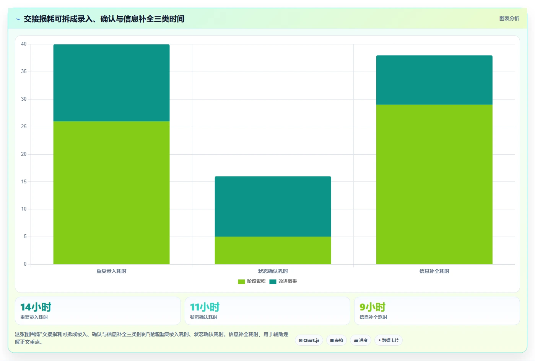Click the y-axis value 10

(24, 209)
